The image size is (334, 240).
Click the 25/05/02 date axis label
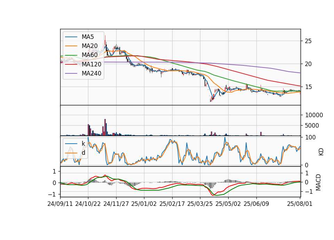point(228,204)
